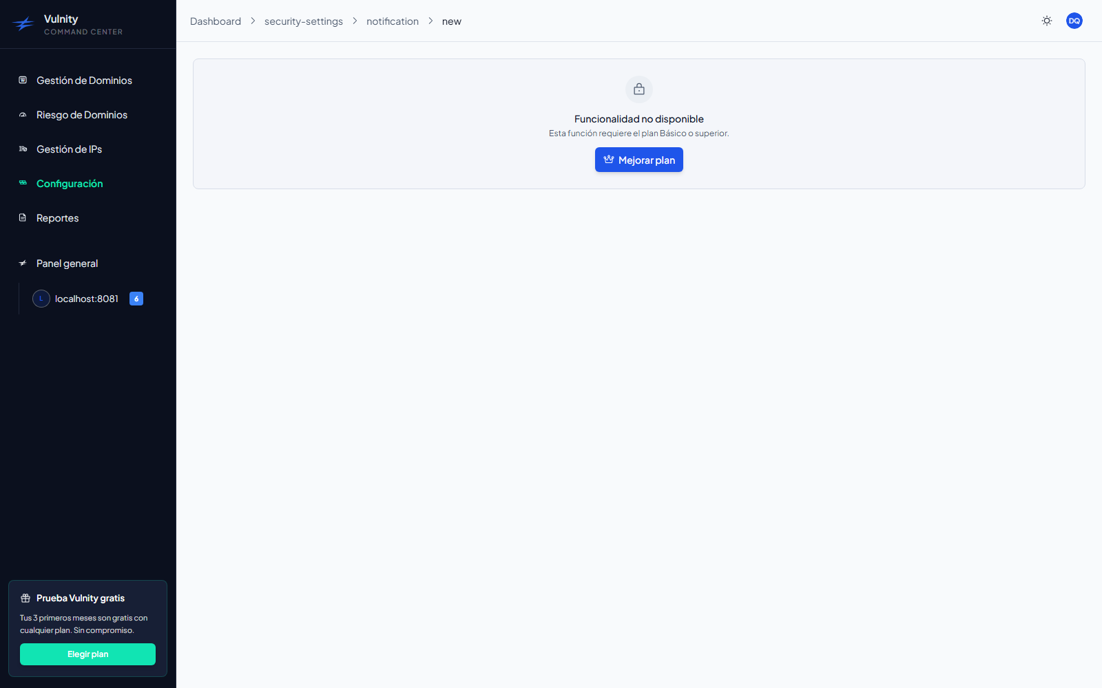Click the blue badge showing 6
Viewport: 1102px width, 688px height.
point(136,299)
